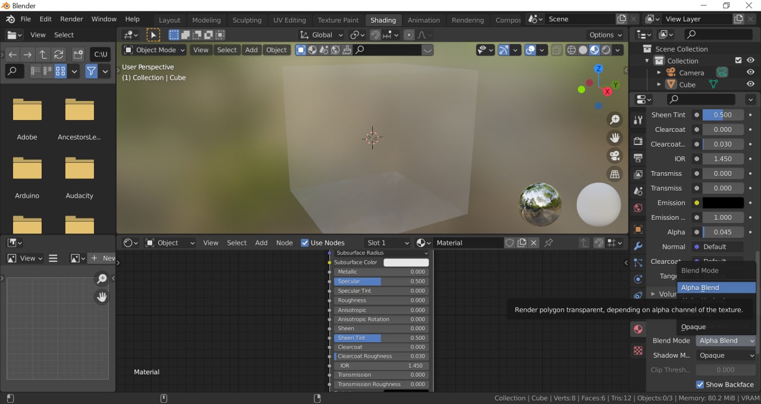Hide the Cube in outliner
Image resolution: width=761 pixels, height=404 pixels.
750,84
